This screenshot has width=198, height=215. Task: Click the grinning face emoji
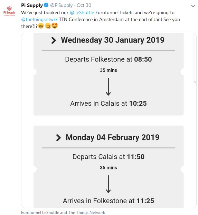(41, 26)
